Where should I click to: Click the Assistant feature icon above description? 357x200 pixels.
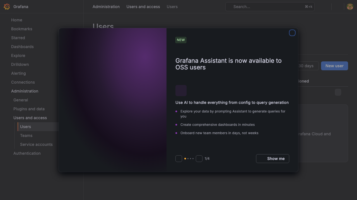coord(181,91)
